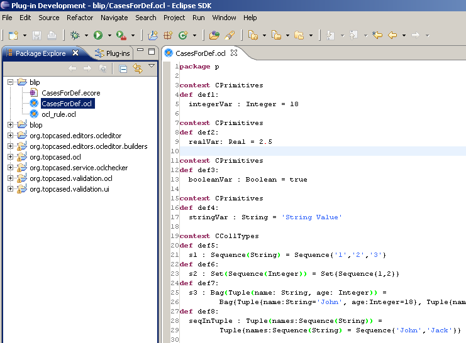Expand the org.topcased.ocl project
The width and height of the screenshot is (466, 343).
11,157
